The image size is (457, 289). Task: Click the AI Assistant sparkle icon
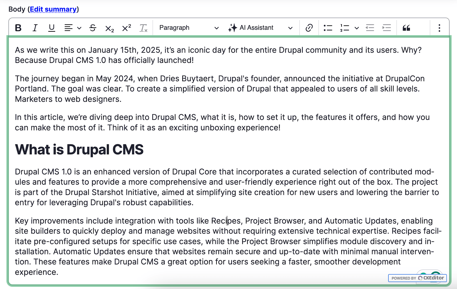point(232,28)
